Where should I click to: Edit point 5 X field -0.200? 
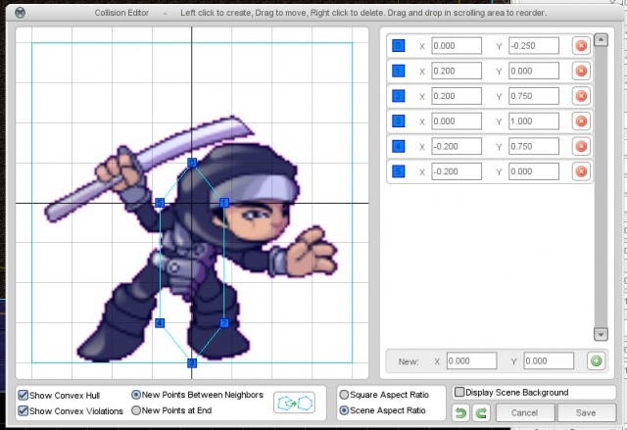tap(457, 171)
